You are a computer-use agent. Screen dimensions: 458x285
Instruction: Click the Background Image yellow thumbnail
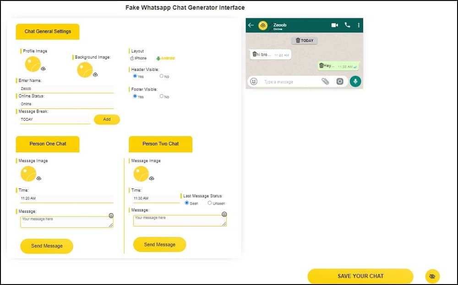pyautogui.click(x=85, y=70)
